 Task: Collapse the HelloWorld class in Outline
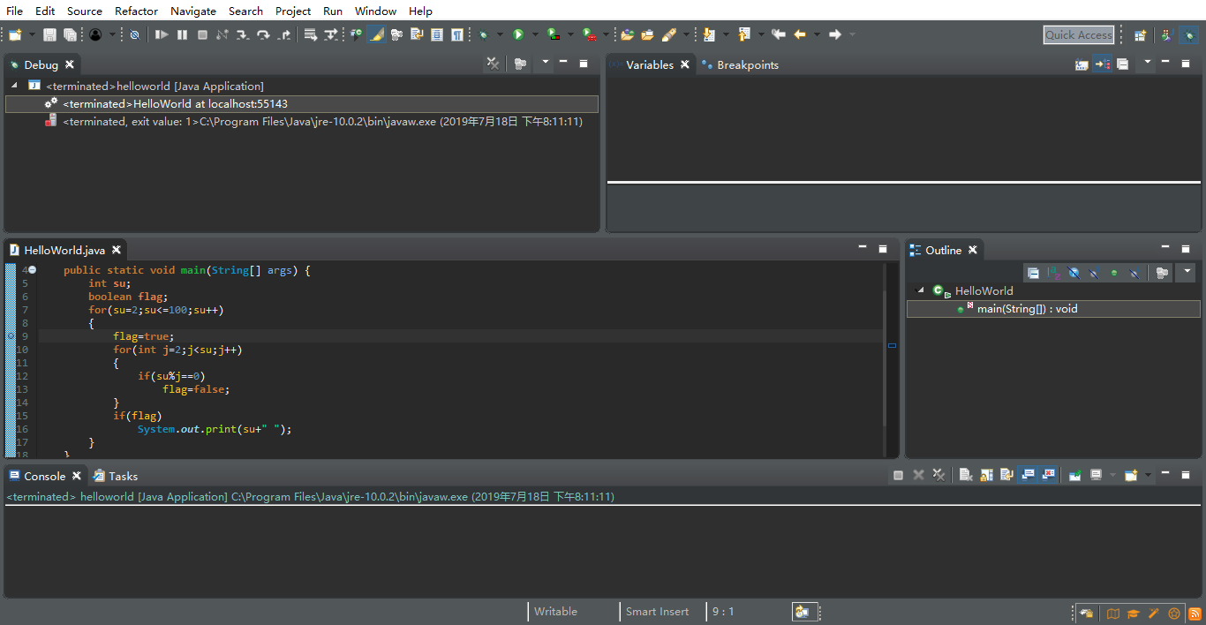coord(921,290)
